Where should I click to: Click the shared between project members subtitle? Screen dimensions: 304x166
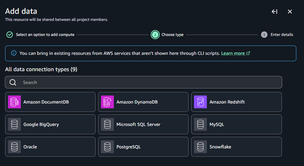[x=56, y=20]
